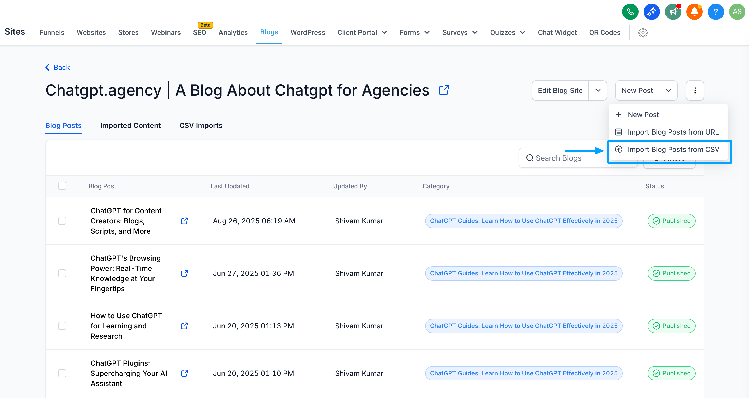
Task: Open the AI sparkle assistant icon
Action: tap(651, 12)
